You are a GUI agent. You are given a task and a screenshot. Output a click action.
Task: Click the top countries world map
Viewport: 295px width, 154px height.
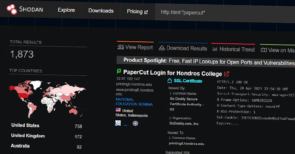(47, 99)
